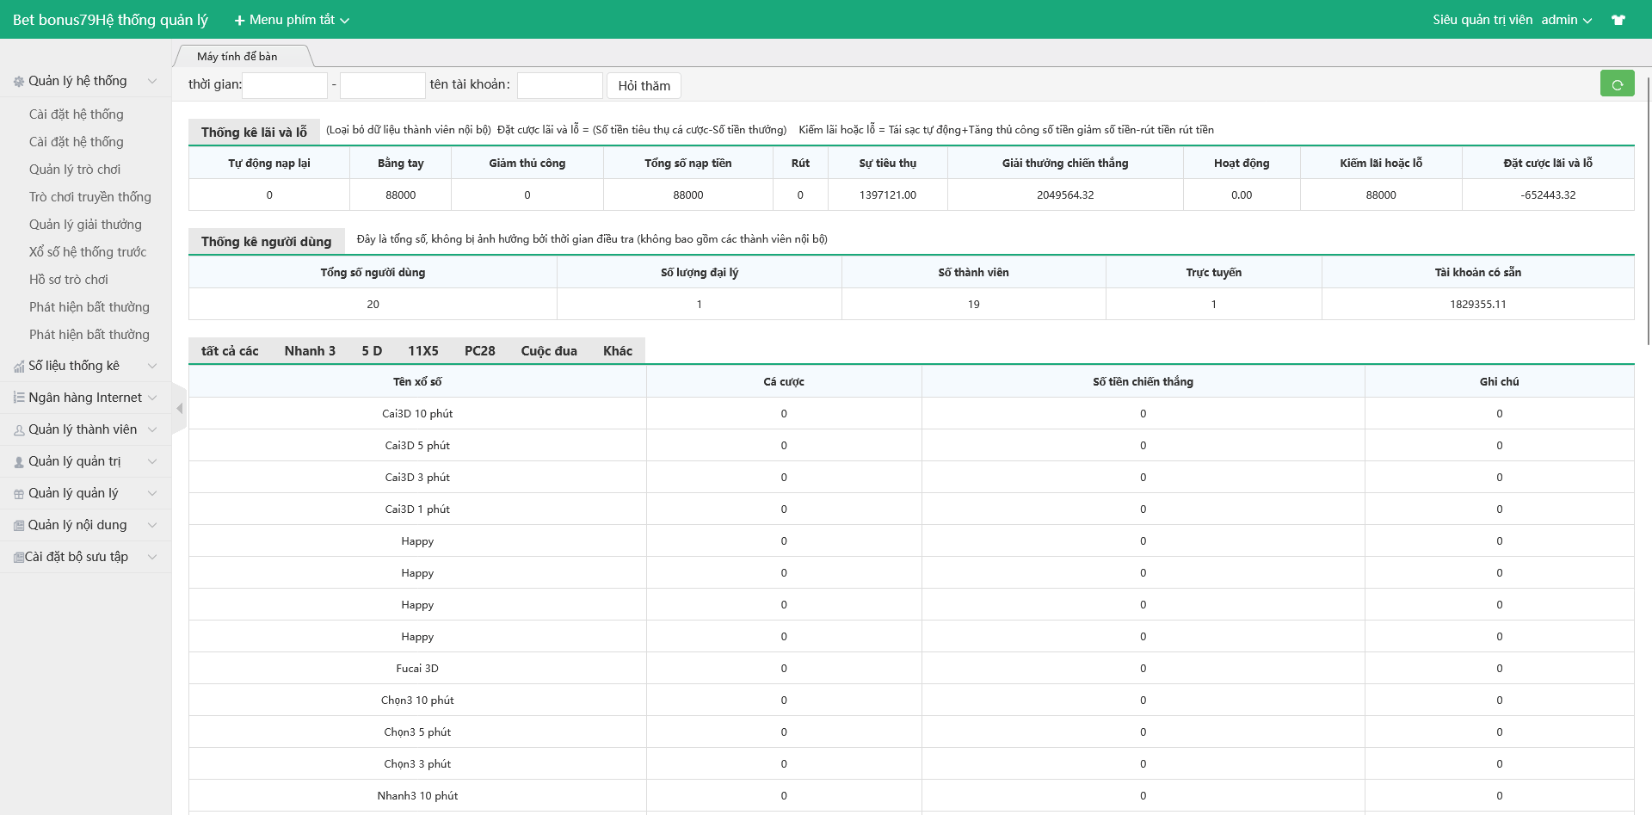Open the admin account dropdown

tap(1566, 20)
